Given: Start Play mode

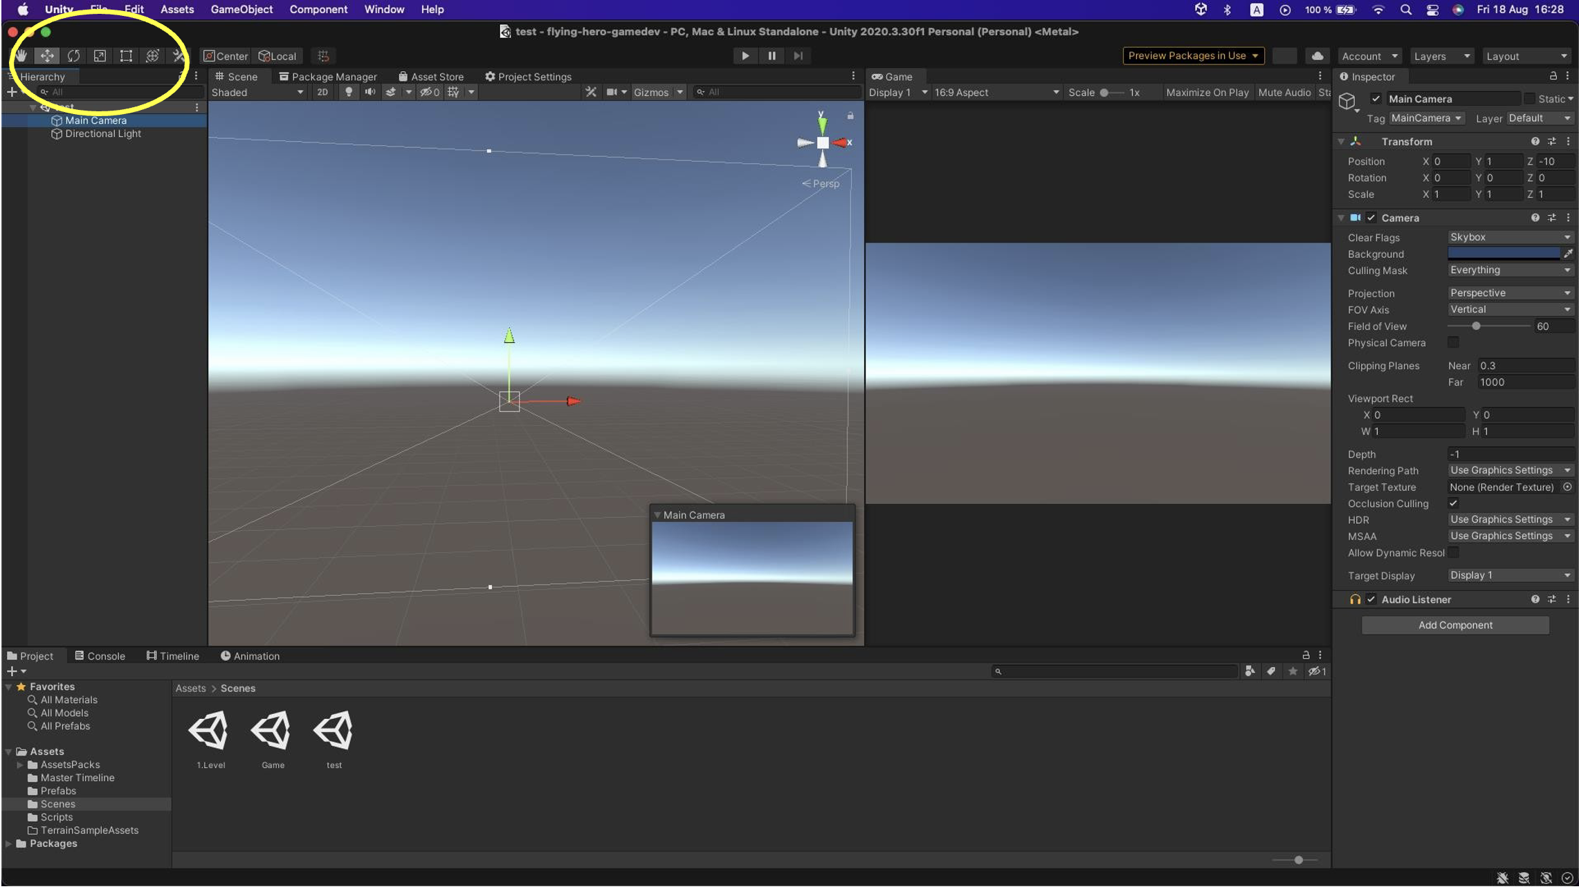Looking at the screenshot, I should click(x=745, y=56).
